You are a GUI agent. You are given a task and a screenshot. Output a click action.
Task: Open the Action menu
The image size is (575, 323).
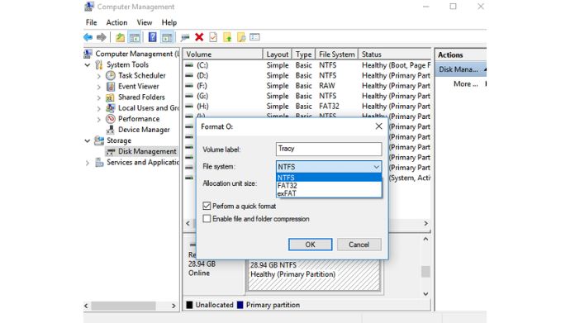(x=116, y=22)
